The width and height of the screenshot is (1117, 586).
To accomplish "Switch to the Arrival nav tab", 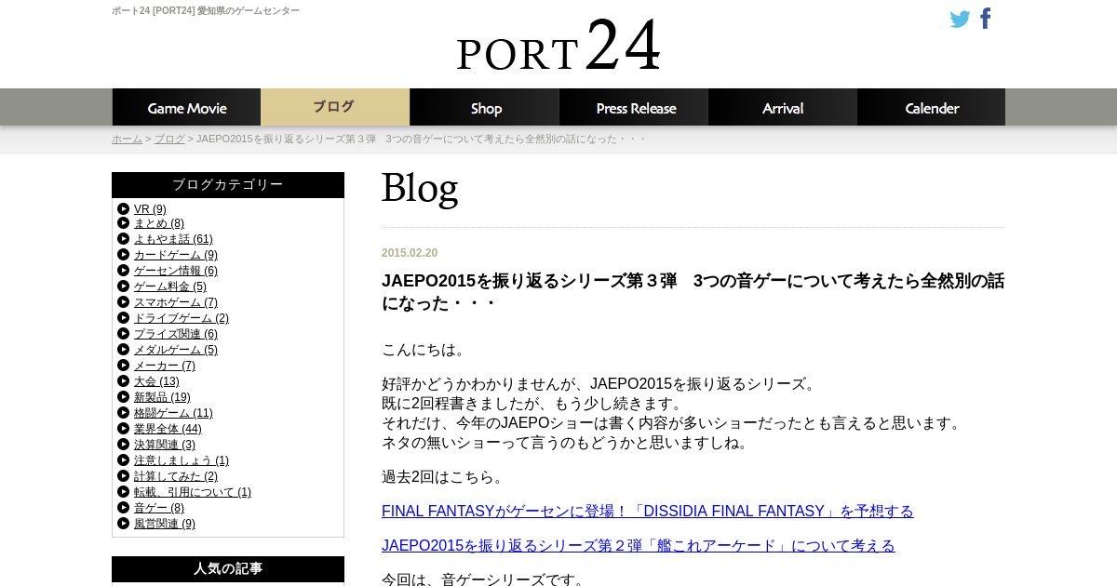I will pyautogui.click(x=782, y=107).
